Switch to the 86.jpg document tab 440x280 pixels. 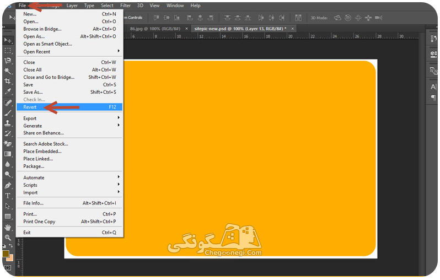[155, 29]
